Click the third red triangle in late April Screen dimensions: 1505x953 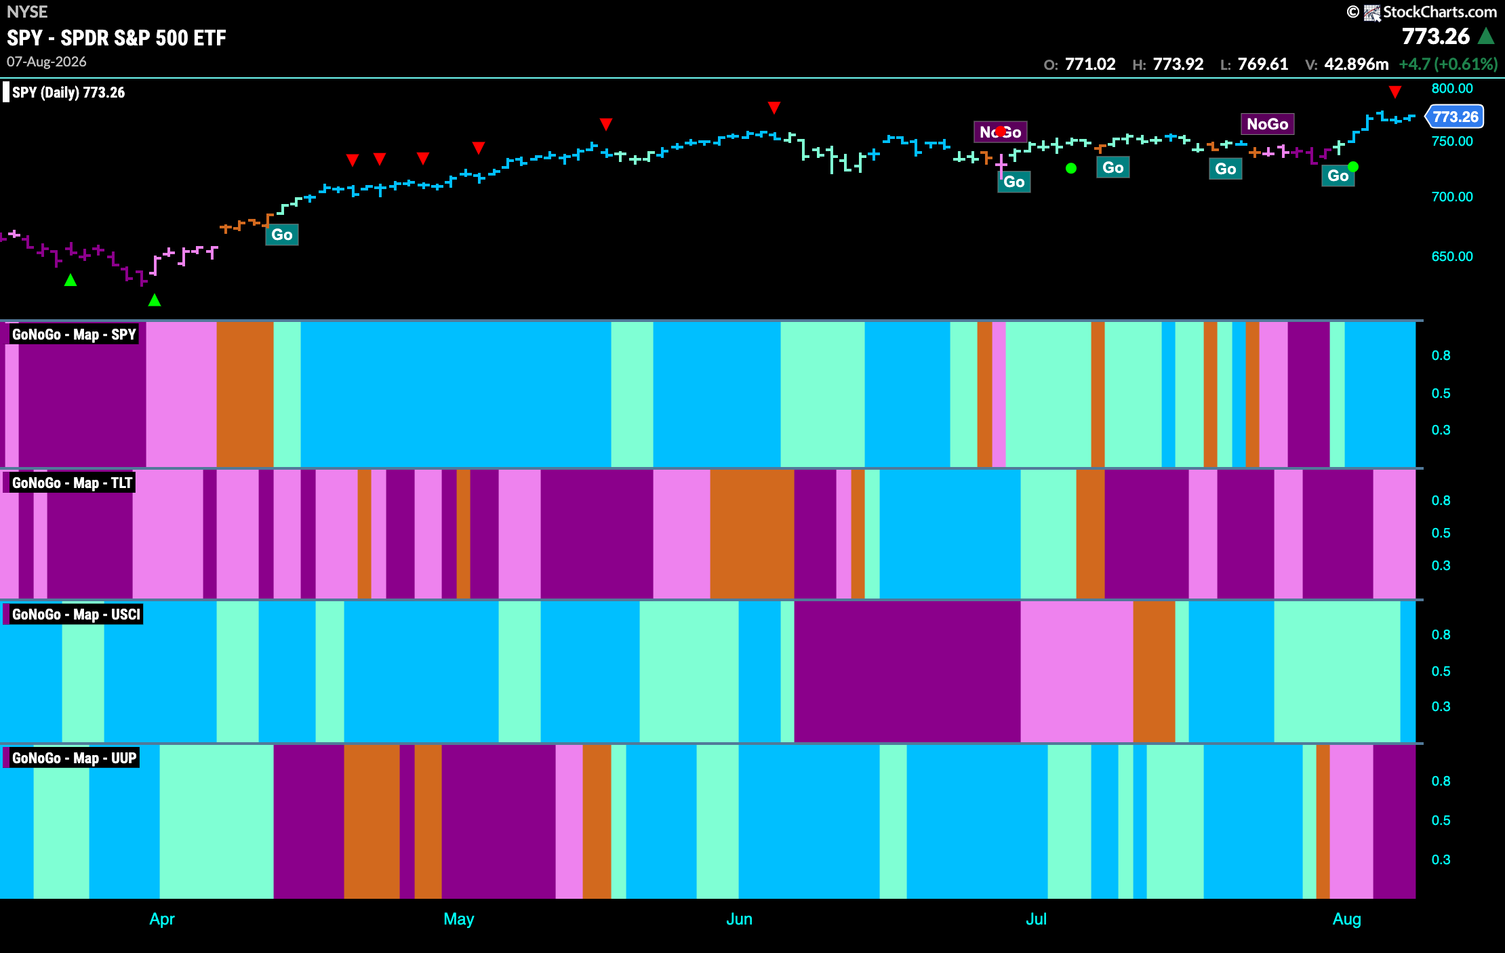[423, 159]
